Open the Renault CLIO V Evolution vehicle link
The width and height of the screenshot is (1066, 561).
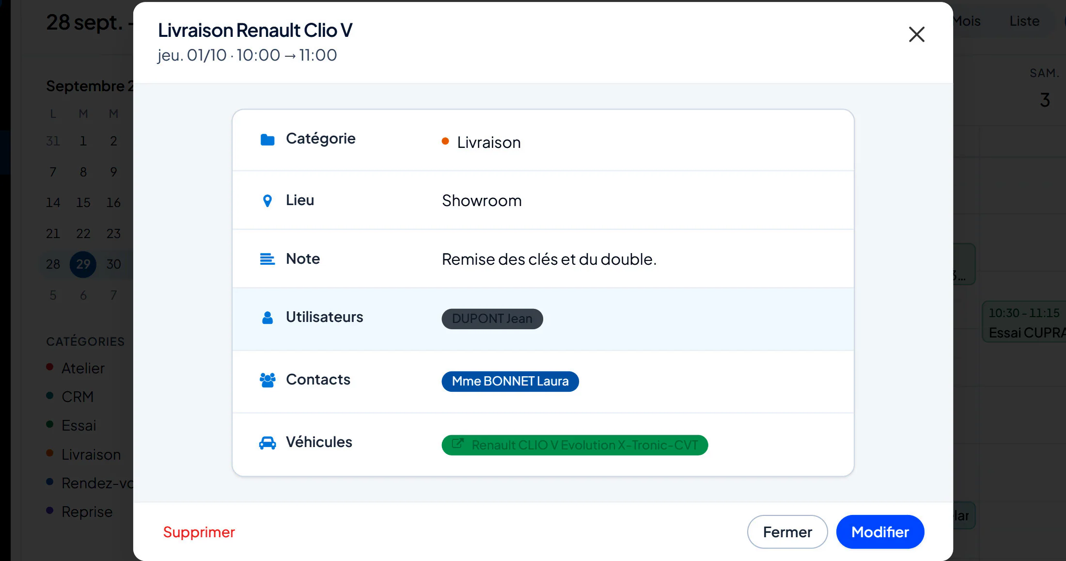click(x=575, y=445)
